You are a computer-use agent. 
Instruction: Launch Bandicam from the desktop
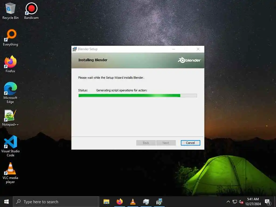pos(31,11)
